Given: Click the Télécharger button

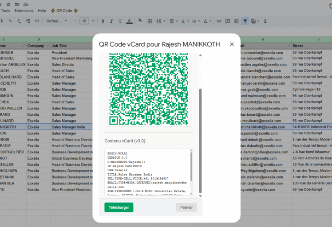Looking at the screenshot, I should (119, 207).
